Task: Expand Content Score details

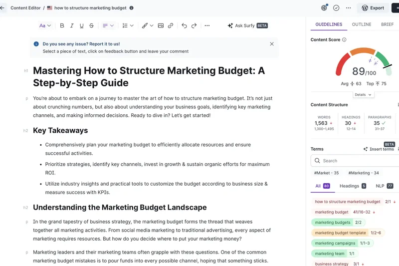Action: 363,94
